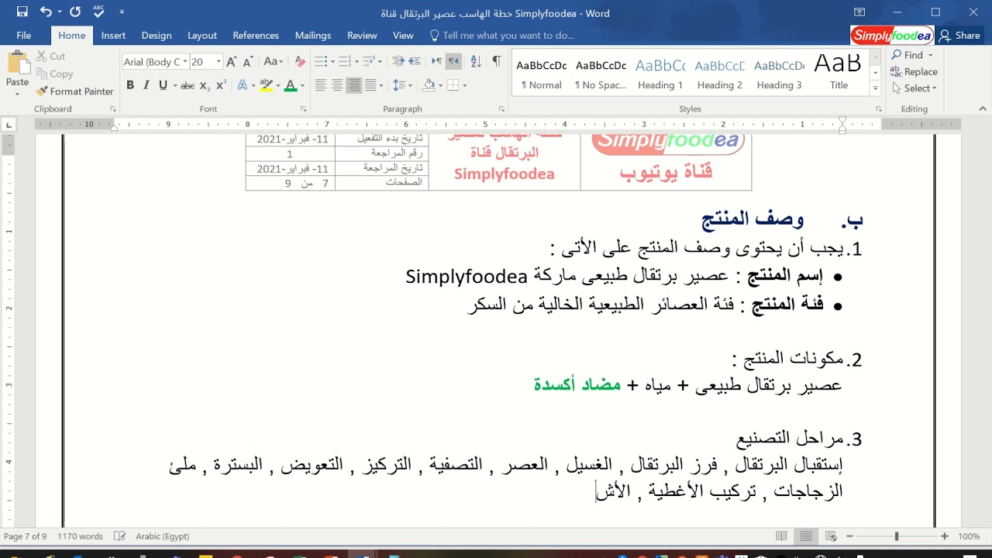Set left-to-right text direction

[x=437, y=62]
